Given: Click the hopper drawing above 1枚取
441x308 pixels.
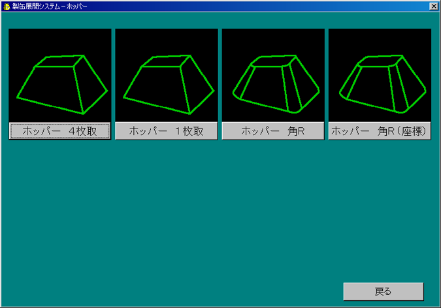Looking at the screenshot, I should tap(167, 75).
